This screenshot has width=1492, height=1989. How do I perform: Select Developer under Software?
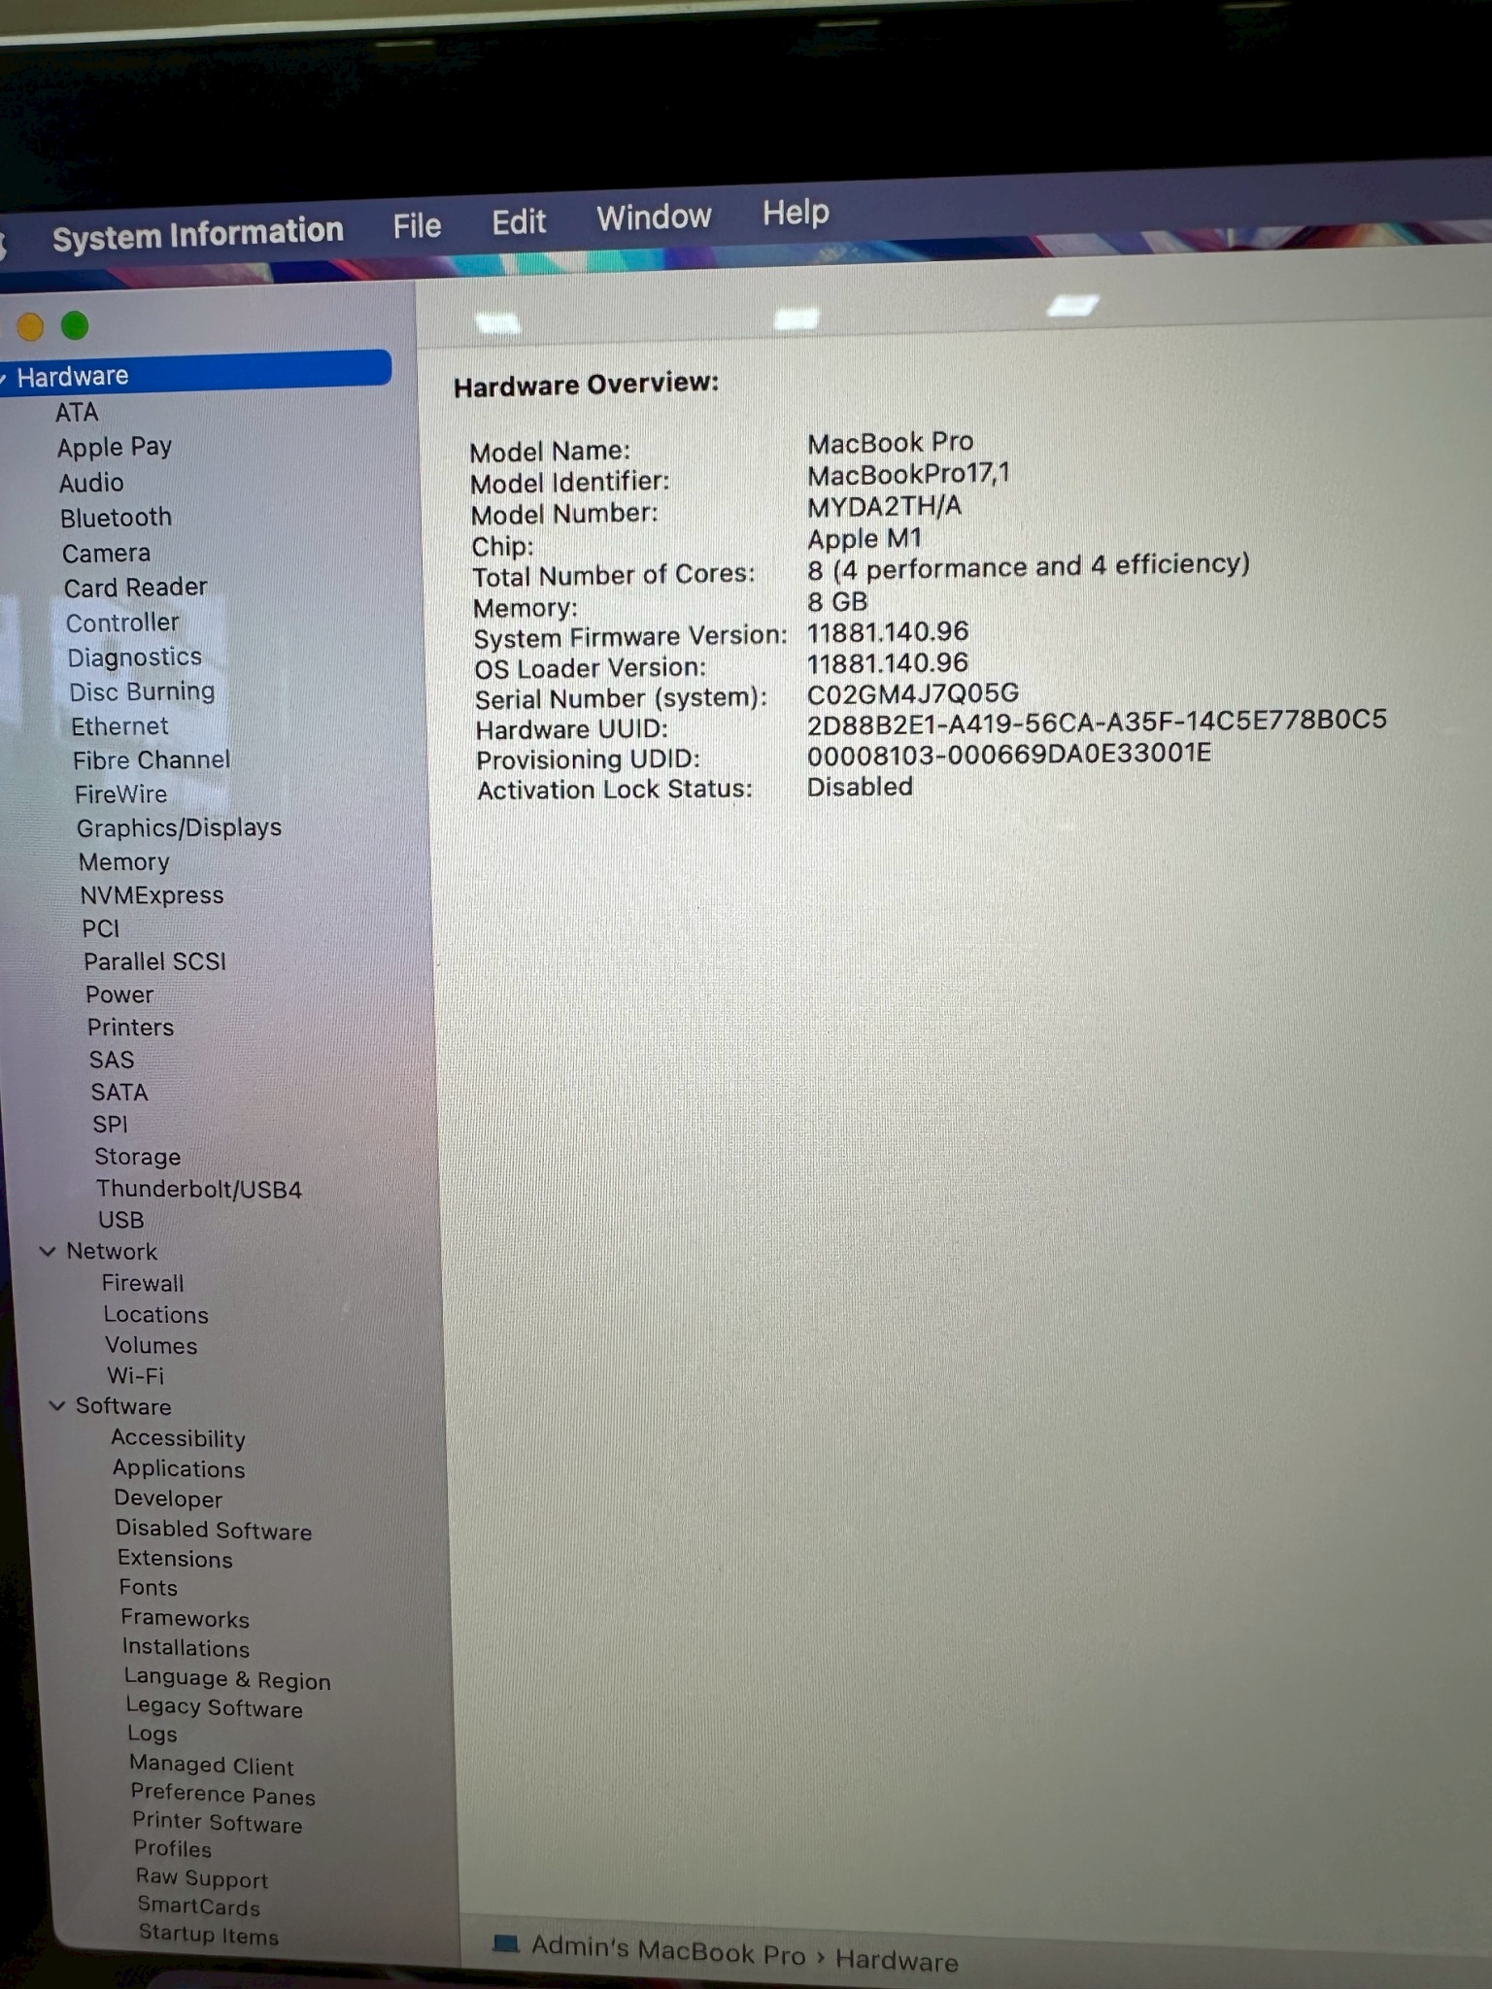(x=167, y=1499)
